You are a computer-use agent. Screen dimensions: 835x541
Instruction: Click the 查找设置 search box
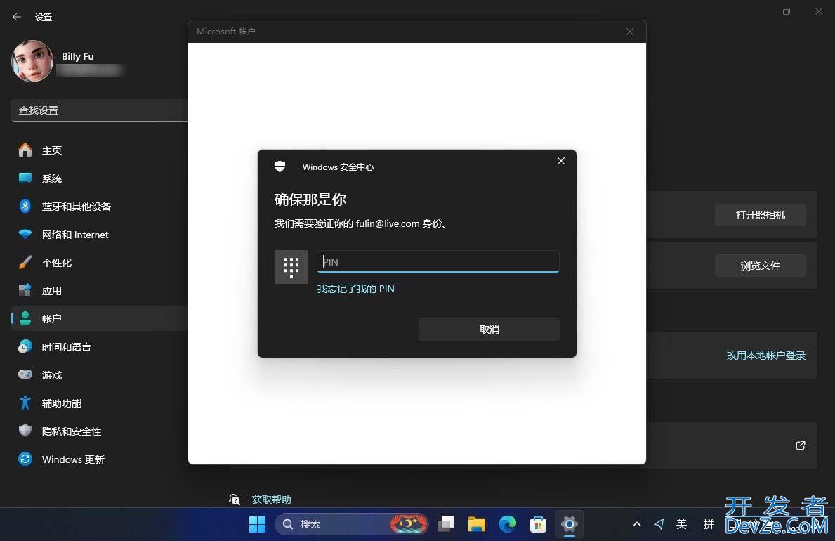coord(98,110)
